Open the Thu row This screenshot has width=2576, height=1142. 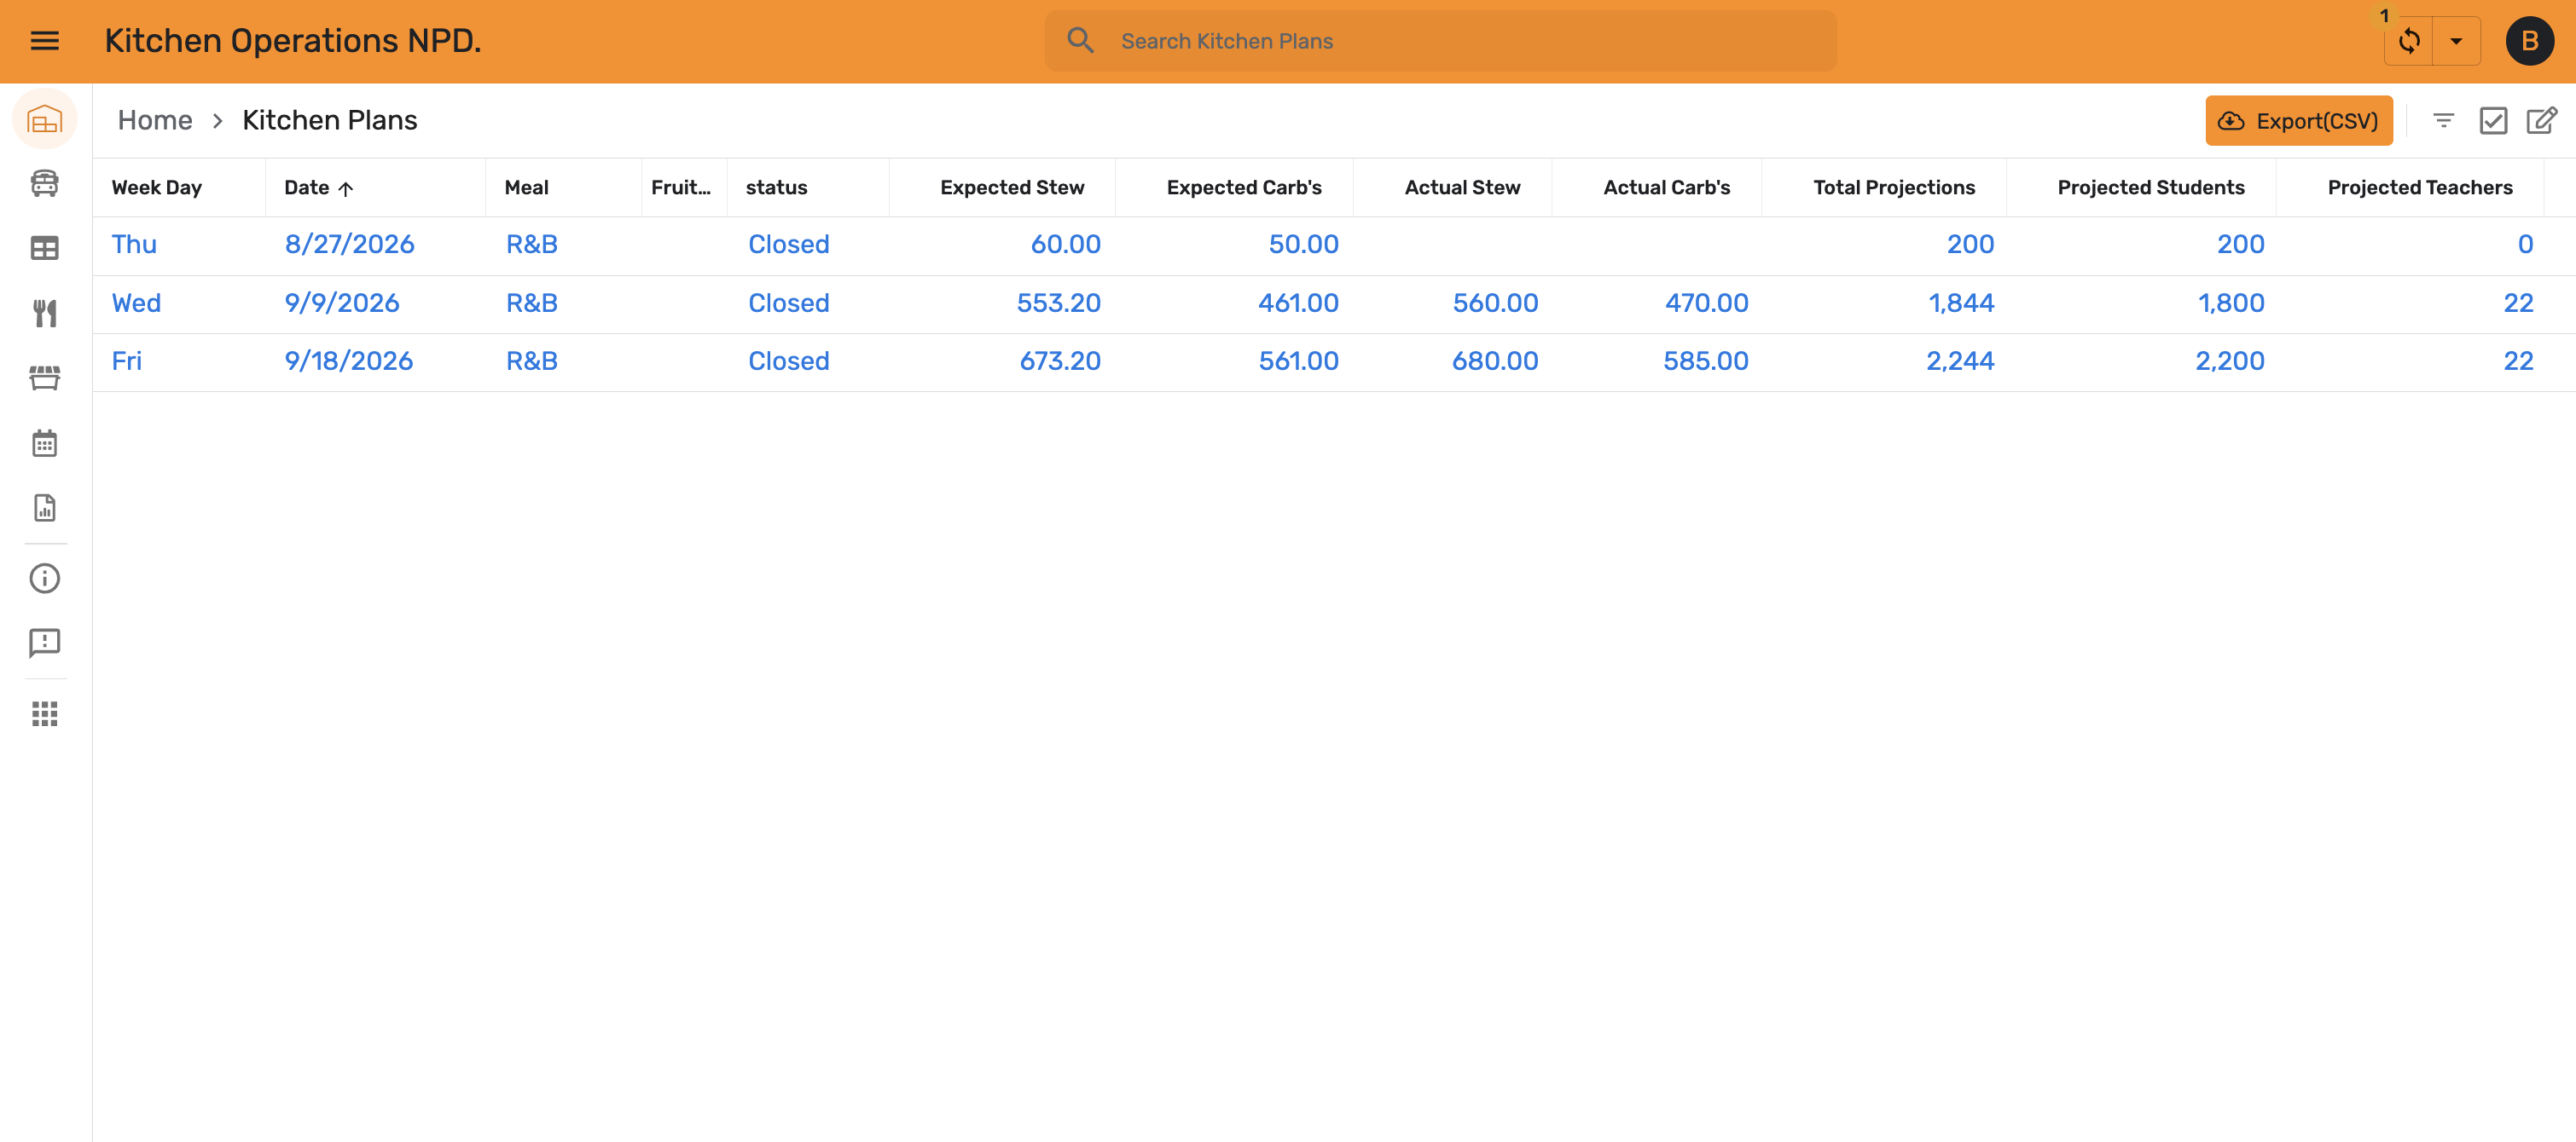[x=1334, y=245]
